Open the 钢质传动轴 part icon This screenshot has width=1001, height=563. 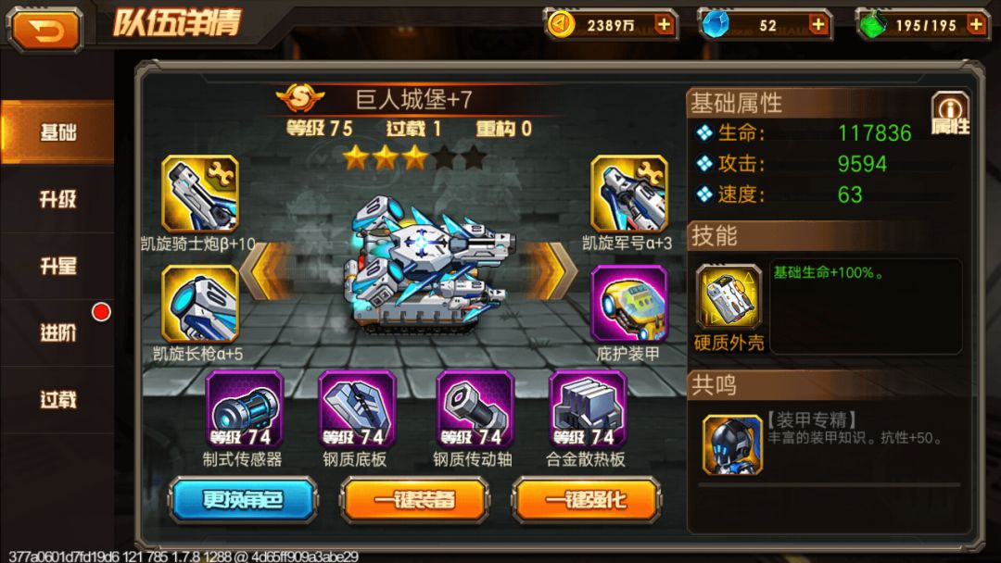tap(475, 409)
